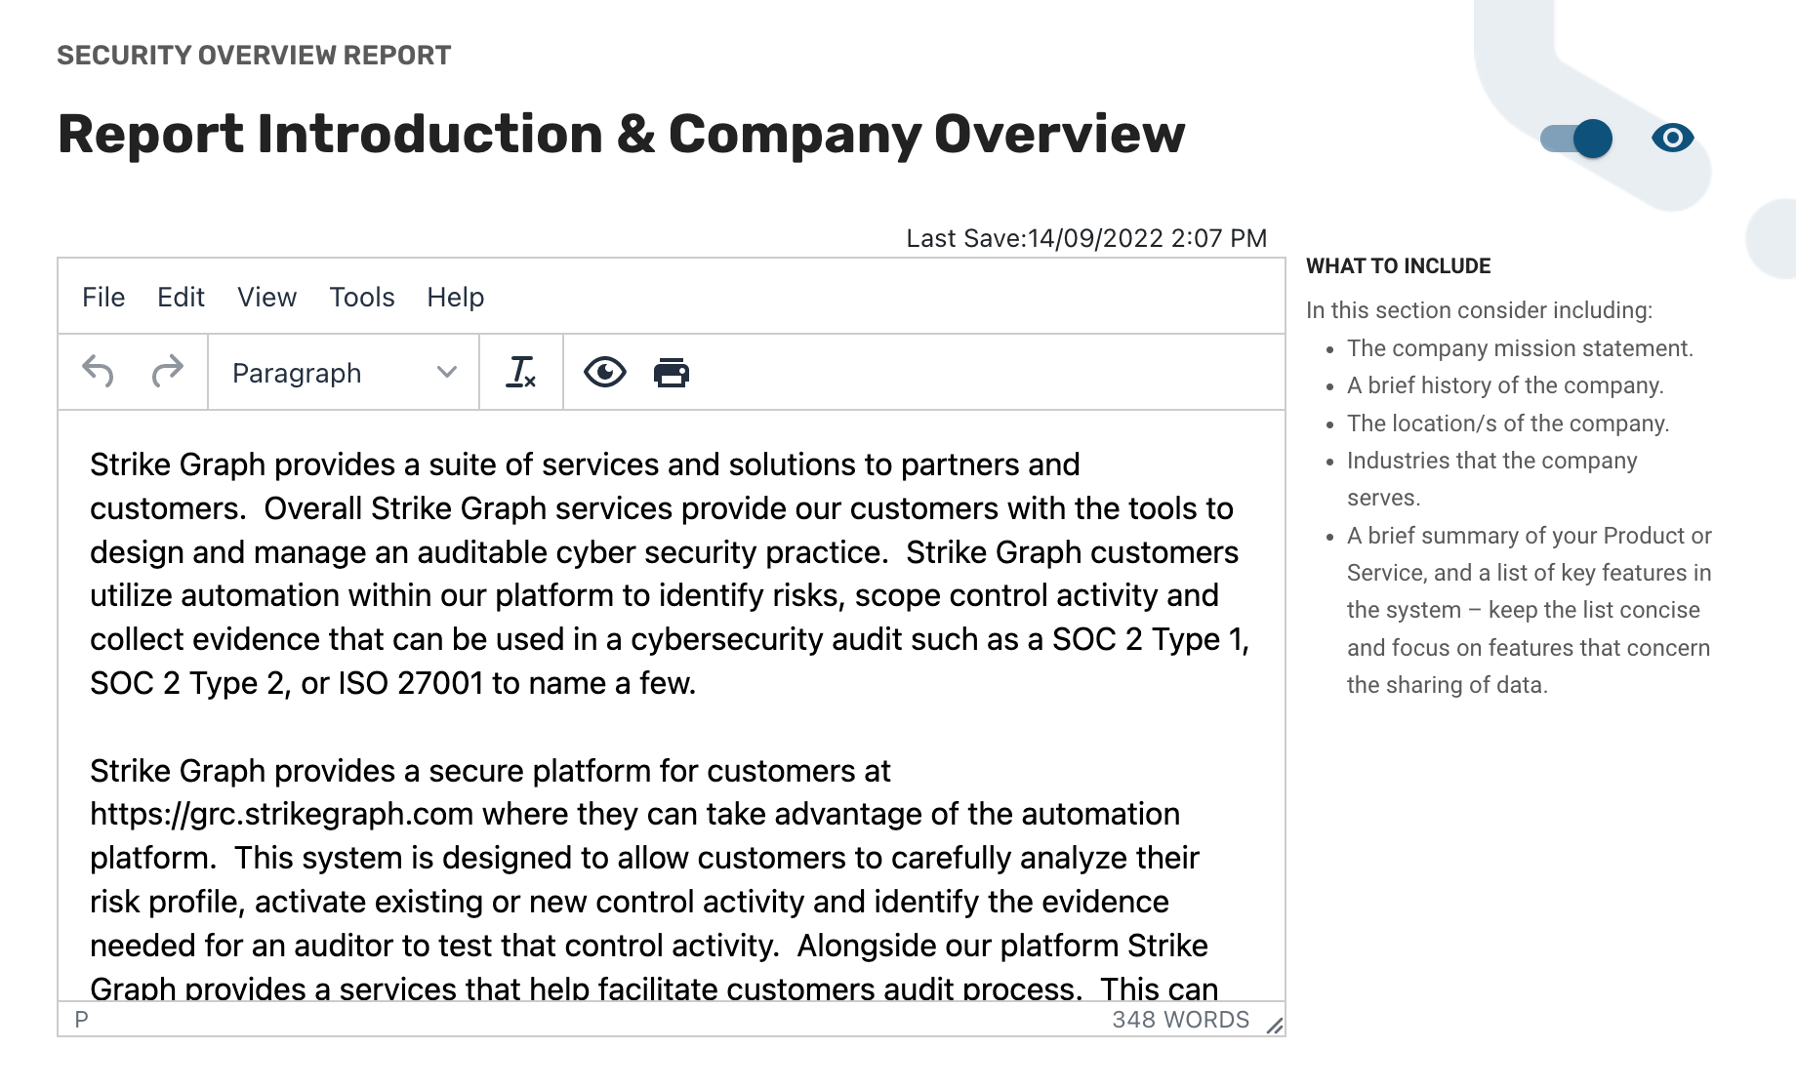Place cursor in first Strike Graph paragraph
Viewport: 1796px width, 1089px height.
coord(670,574)
